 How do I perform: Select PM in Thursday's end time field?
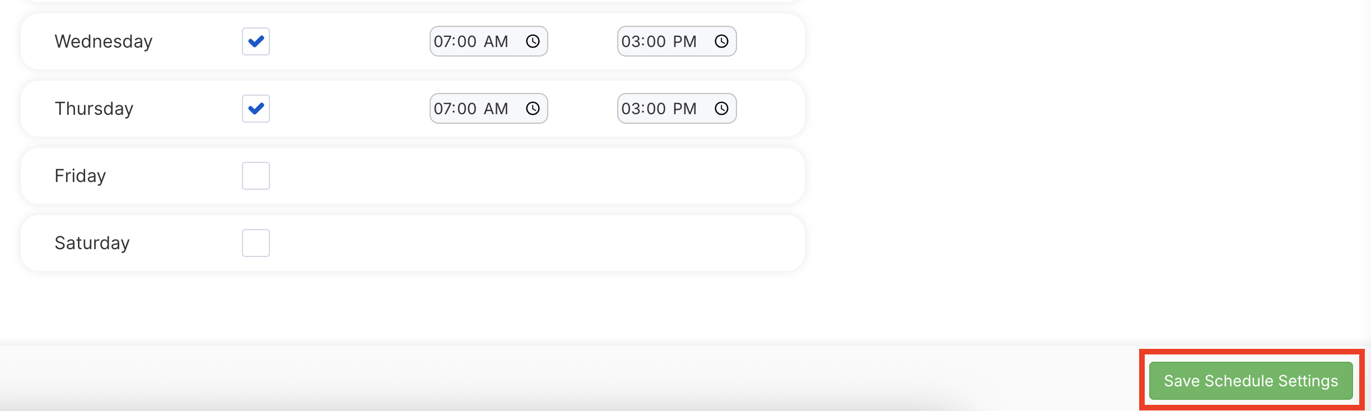click(684, 109)
